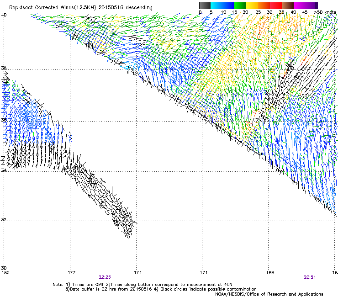Select the orange 25-30 knots legend swatch
Image resolution: width=338 pixels, height=297 pixels.
(264, 5)
